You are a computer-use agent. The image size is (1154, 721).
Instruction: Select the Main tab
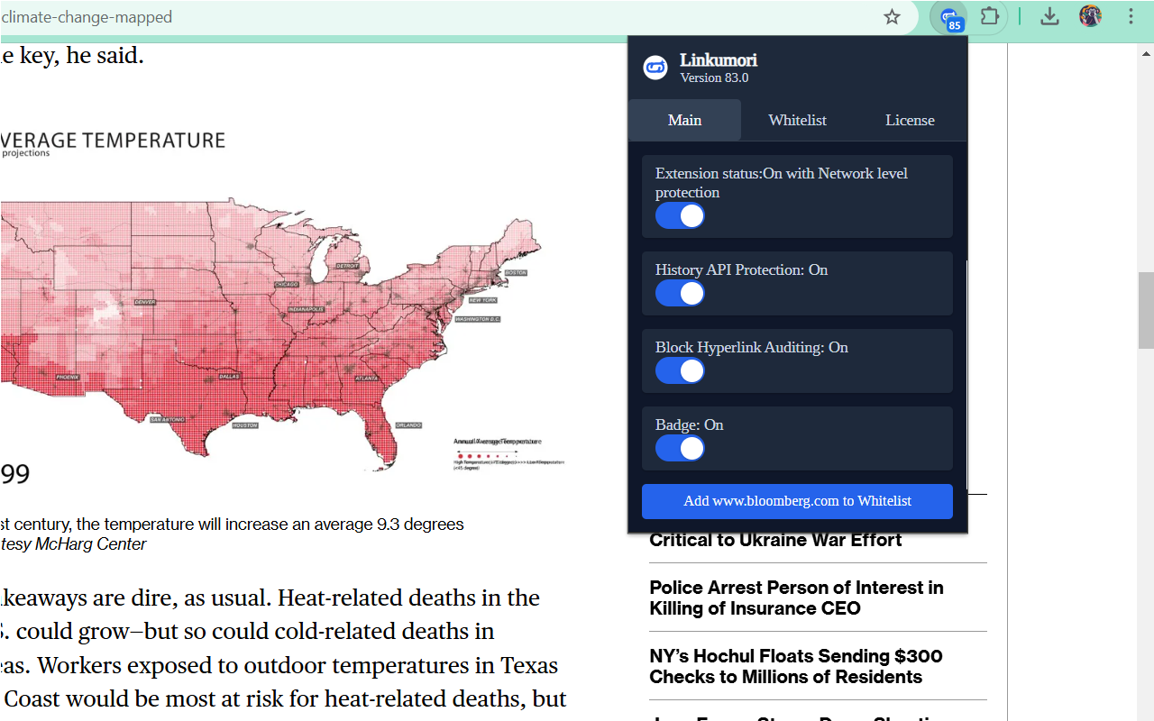coord(684,121)
